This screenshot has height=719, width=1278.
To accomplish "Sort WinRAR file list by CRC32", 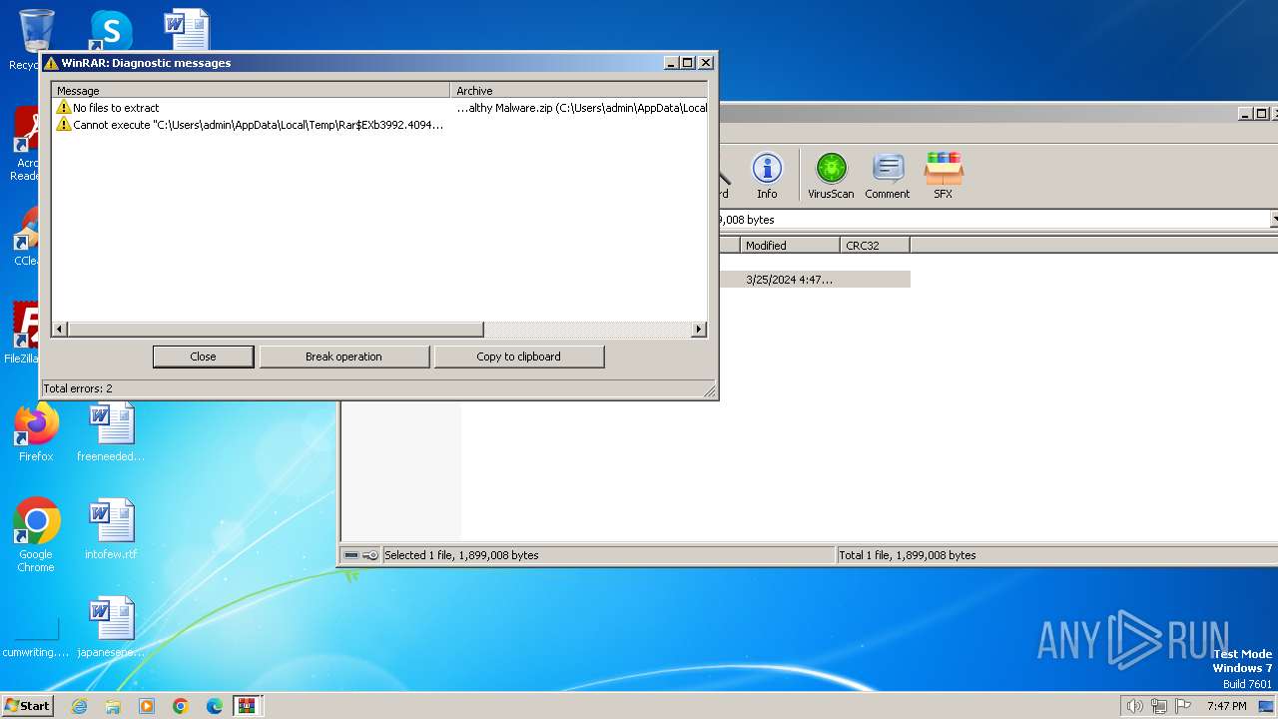I will pyautogui.click(x=875, y=245).
